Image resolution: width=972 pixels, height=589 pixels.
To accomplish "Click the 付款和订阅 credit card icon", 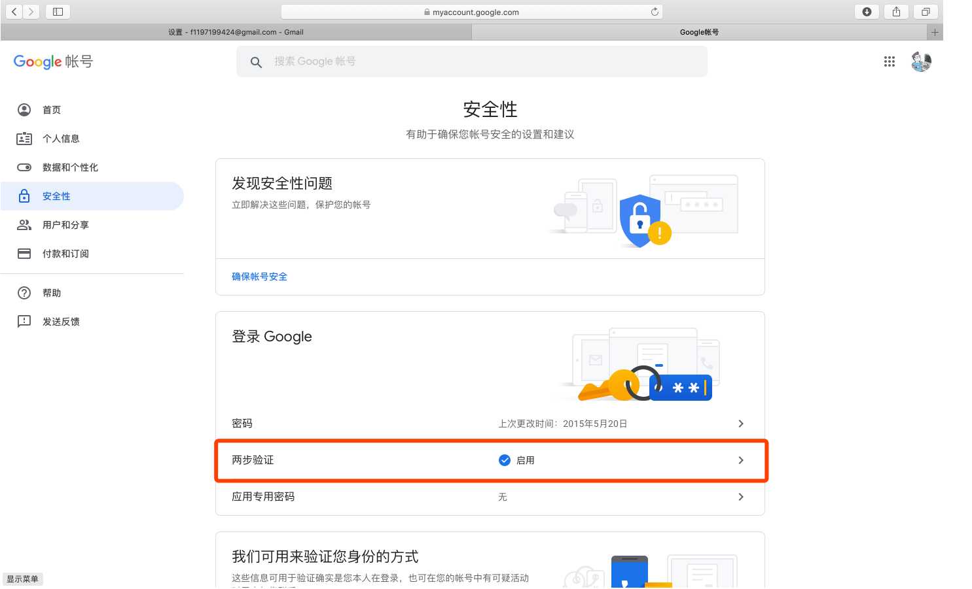I will click(24, 254).
